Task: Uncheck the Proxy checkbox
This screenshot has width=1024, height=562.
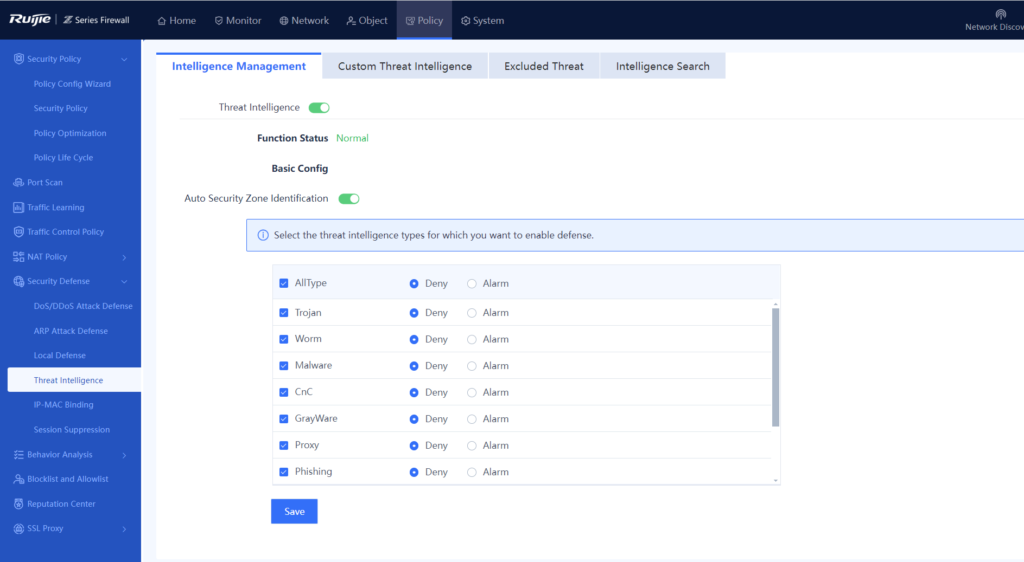Action: click(x=284, y=445)
